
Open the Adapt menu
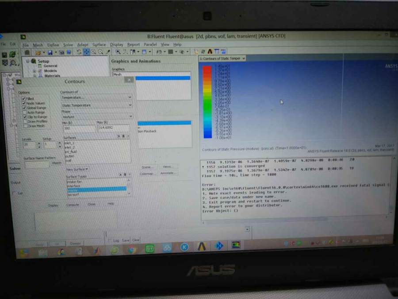click(x=83, y=45)
